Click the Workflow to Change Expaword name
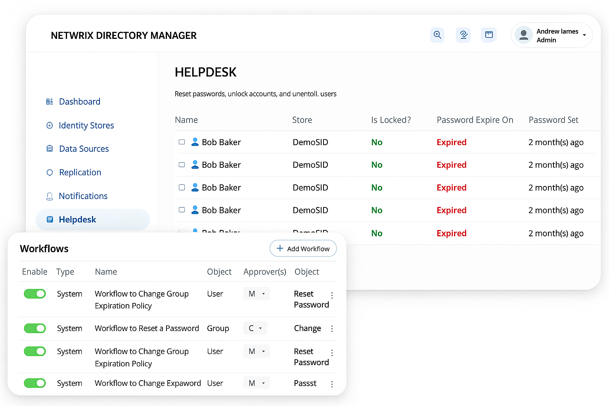The width and height of the screenshot is (609, 406). click(x=148, y=383)
